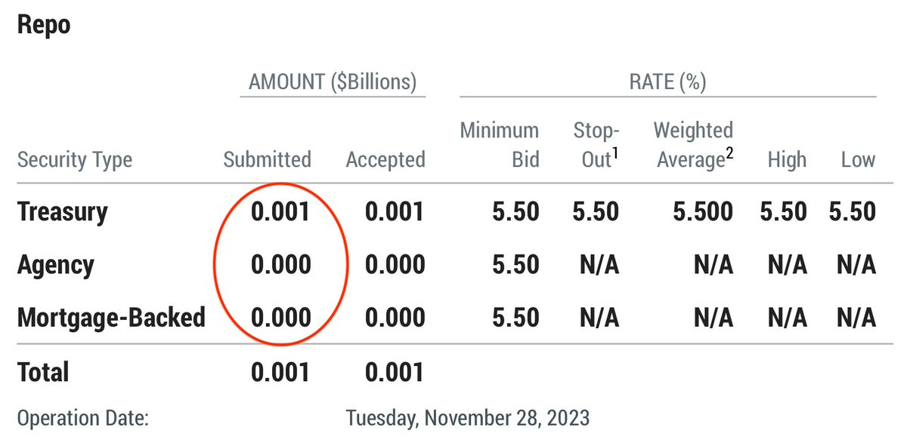Viewport: 907px width, 440px height.
Task: Click the Agency submitted amount 0.000
Action: (x=280, y=265)
